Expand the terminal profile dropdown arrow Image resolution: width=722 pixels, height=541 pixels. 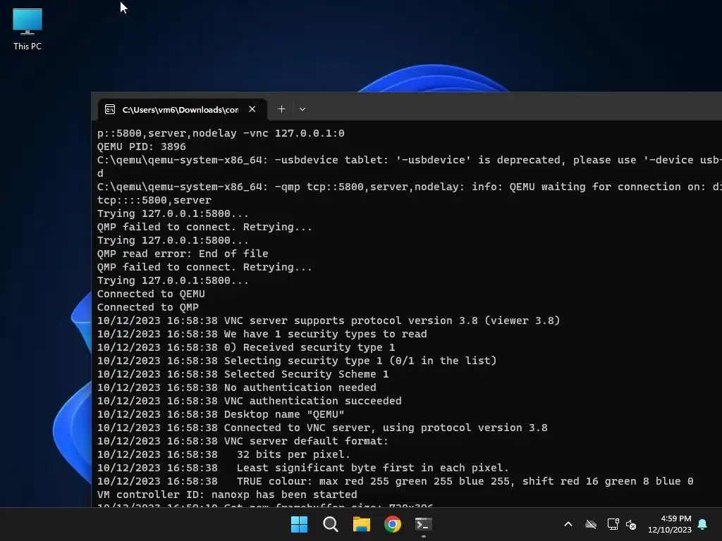coord(302,109)
